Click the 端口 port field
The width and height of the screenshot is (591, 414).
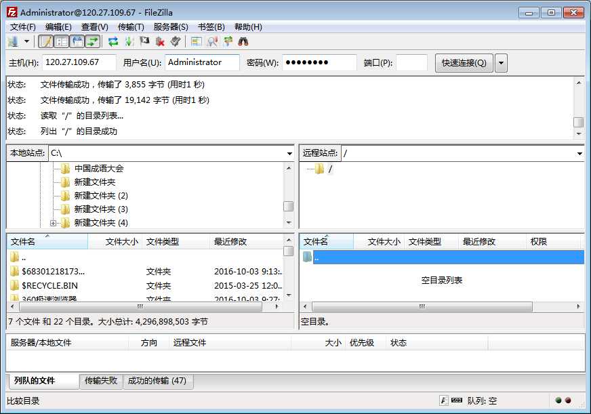click(x=411, y=62)
